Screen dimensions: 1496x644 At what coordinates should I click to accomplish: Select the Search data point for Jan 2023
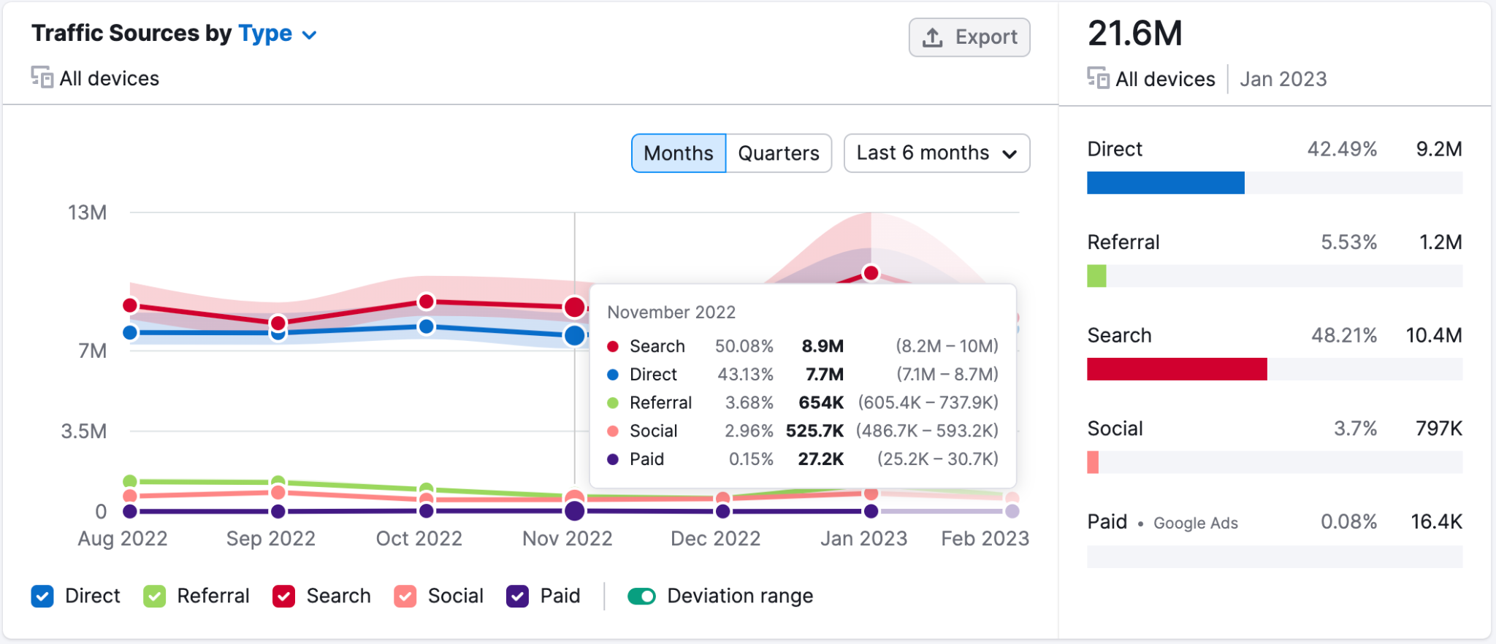[871, 273]
